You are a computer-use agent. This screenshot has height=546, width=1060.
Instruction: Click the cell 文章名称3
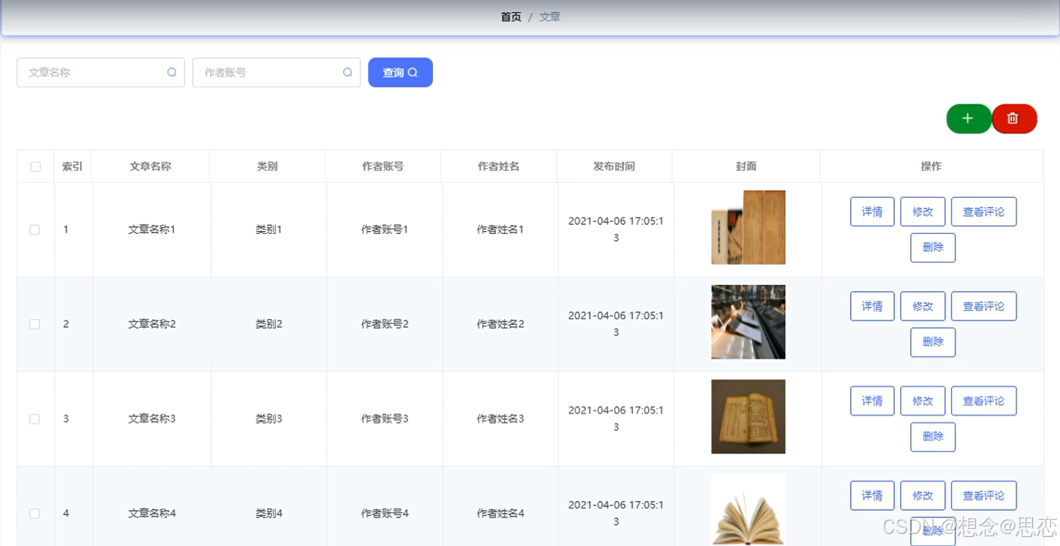tap(152, 418)
